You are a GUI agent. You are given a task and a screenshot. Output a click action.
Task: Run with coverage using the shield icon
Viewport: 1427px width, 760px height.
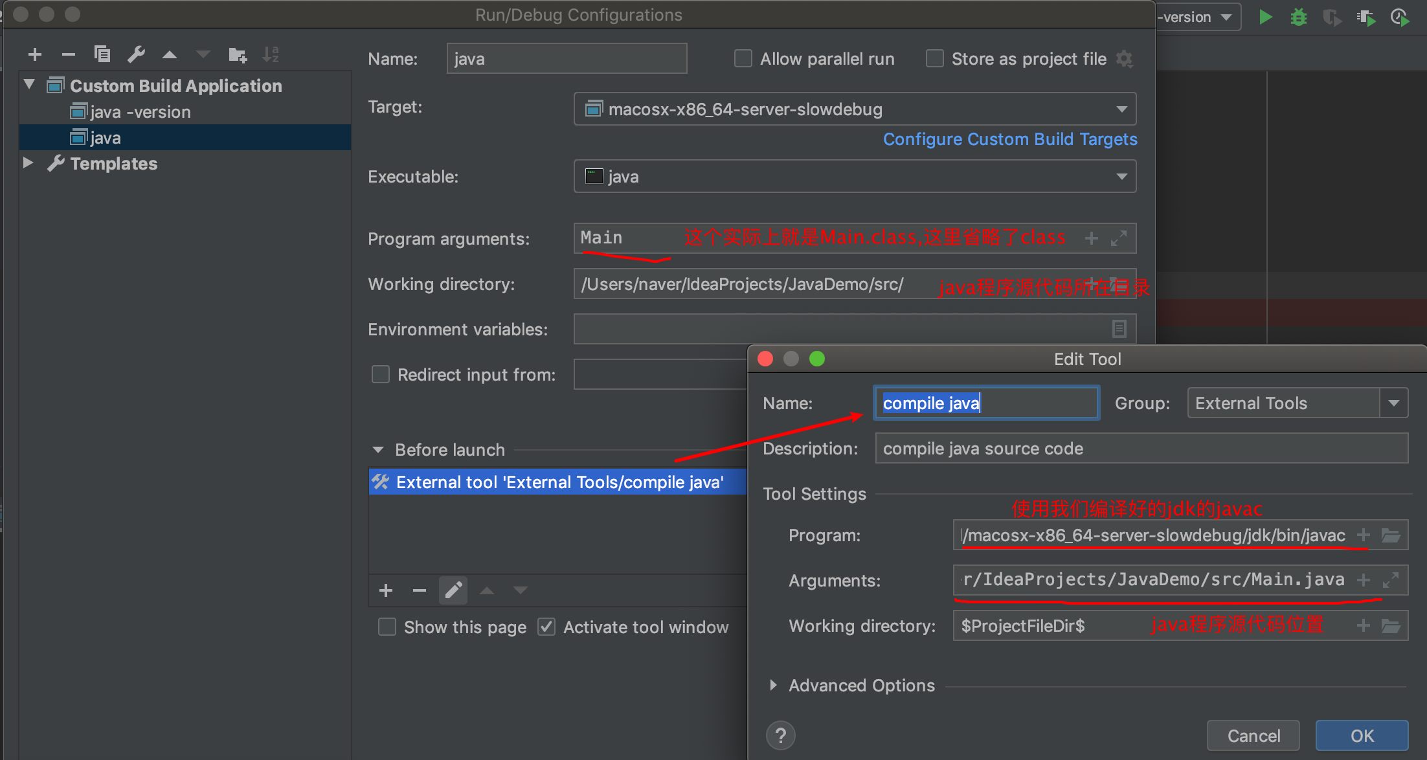[x=1331, y=17]
